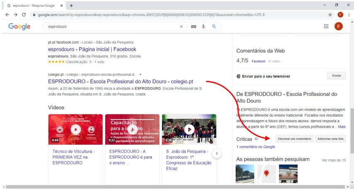Restore down the Chrome window
The width and height of the screenshot is (354, 189).
pyautogui.click(x=337, y=5)
